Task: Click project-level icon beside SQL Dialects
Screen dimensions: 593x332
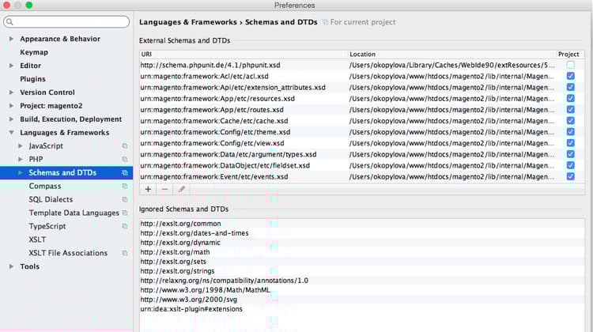Action: tap(125, 199)
